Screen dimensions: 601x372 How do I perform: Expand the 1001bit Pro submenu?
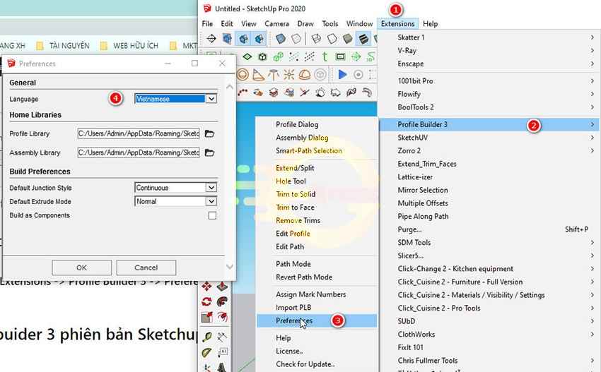pos(489,80)
